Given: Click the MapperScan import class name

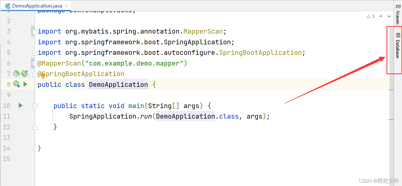Looking at the screenshot, I should [203, 31].
